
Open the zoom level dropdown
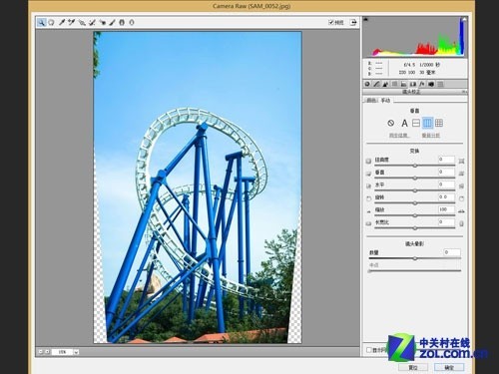point(76,352)
